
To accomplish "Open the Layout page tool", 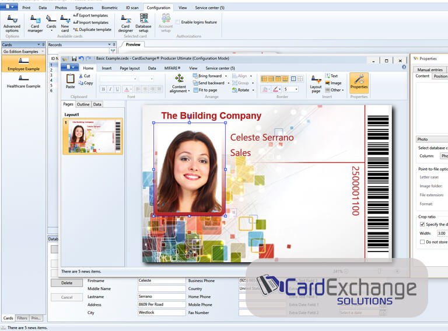I will (x=316, y=84).
